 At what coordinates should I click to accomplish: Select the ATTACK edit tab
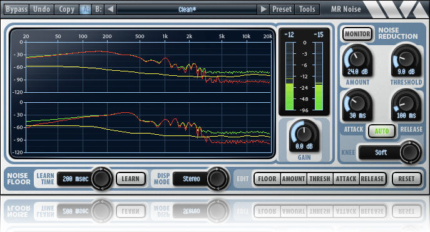pos(346,179)
